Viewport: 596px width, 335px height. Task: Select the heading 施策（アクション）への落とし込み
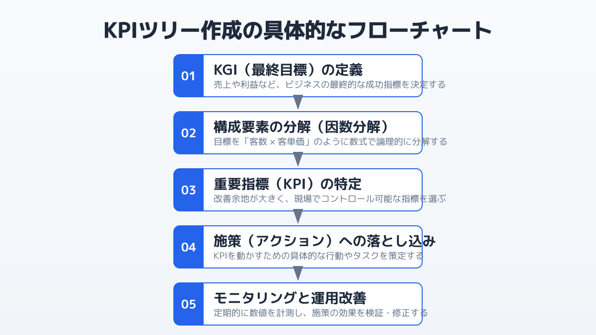coord(325,241)
